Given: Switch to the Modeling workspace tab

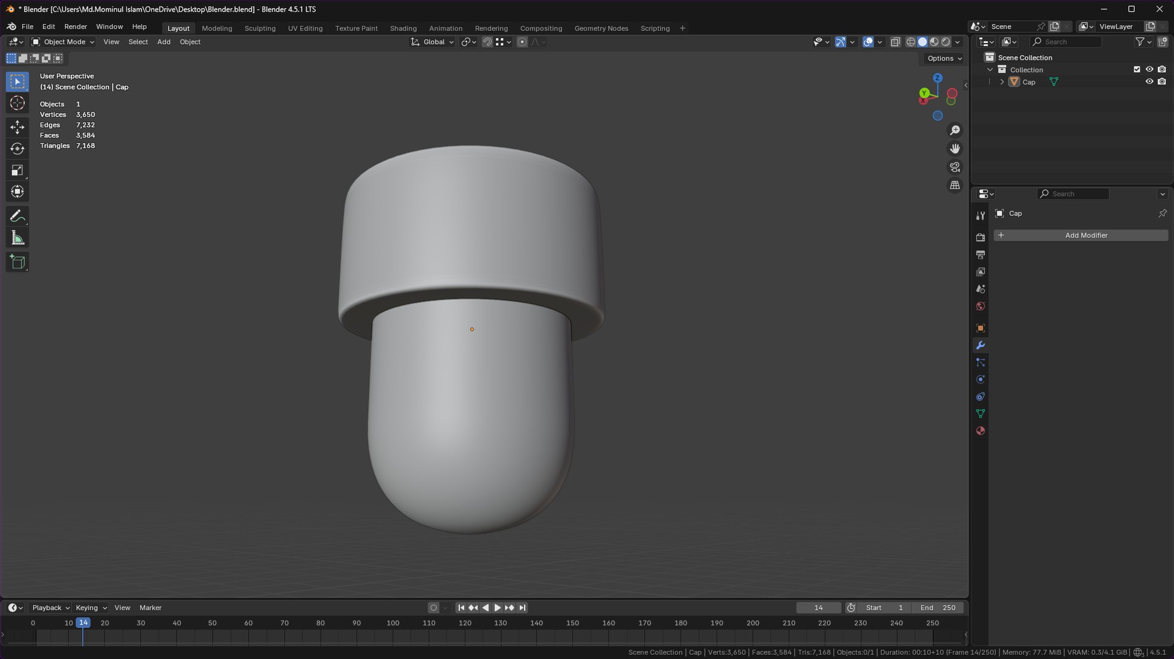Looking at the screenshot, I should pyautogui.click(x=217, y=28).
